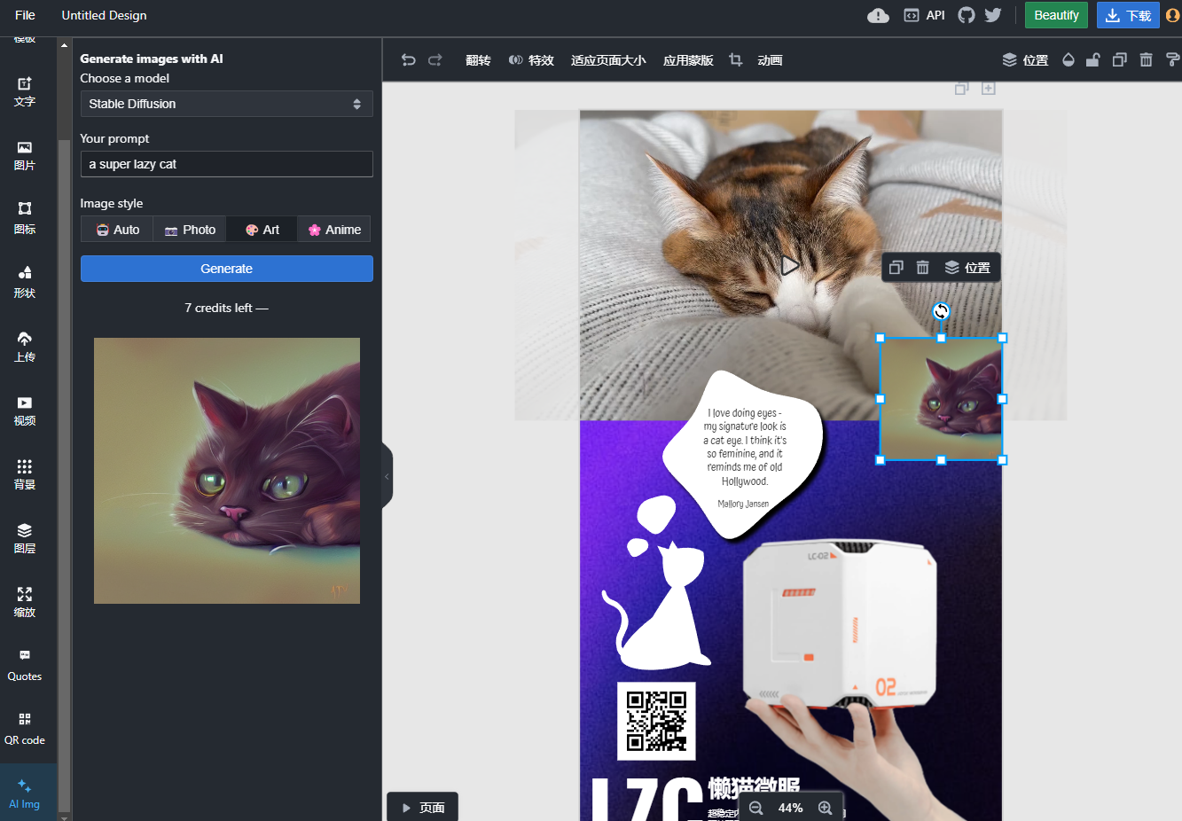
Task: Open the File menu
Action: [25, 15]
